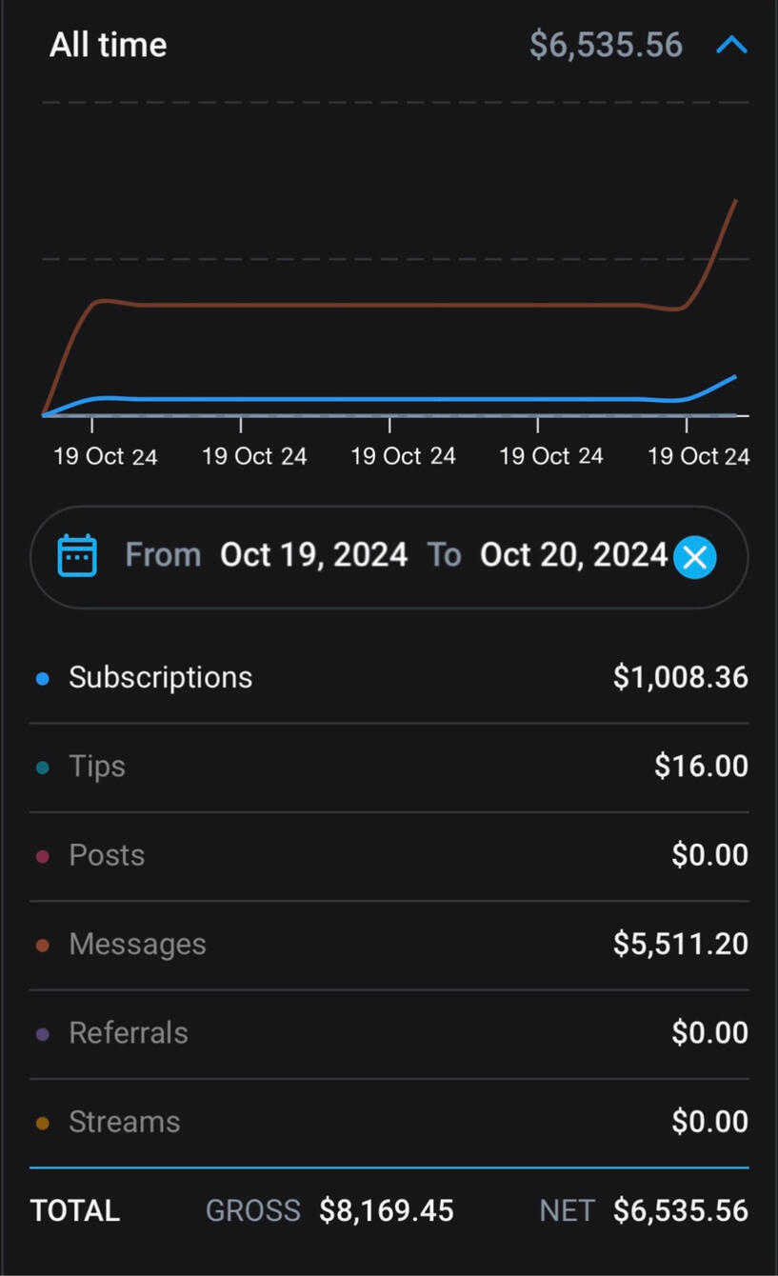Image resolution: width=778 pixels, height=1276 pixels.
Task: Collapse the All time chevron arrow
Action: tap(731, 46)
